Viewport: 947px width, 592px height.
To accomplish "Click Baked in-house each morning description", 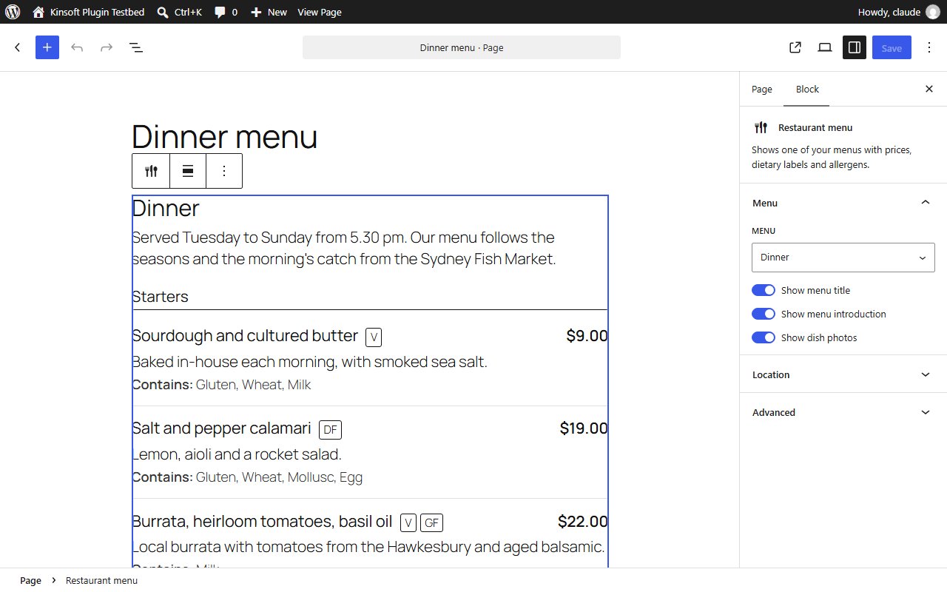I will pos(309,362).
